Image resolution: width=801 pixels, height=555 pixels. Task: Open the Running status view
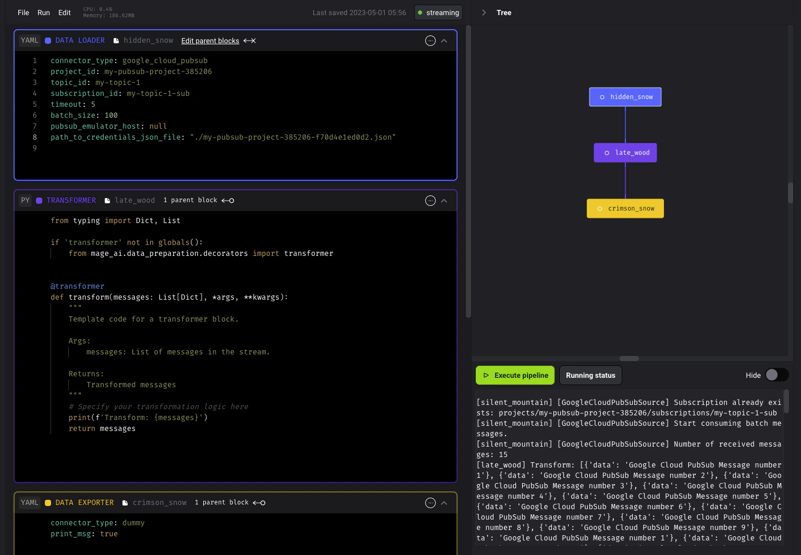(x=590, y=375)
